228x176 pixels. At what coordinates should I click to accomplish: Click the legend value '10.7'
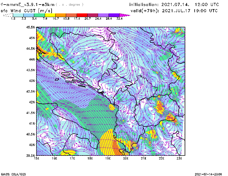pos(56,19)
